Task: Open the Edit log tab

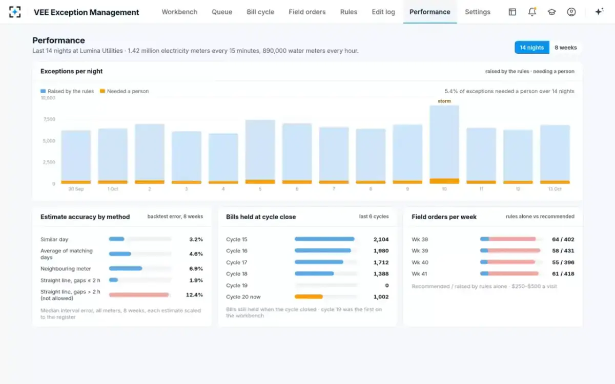Action: click(x=383, y=12)
